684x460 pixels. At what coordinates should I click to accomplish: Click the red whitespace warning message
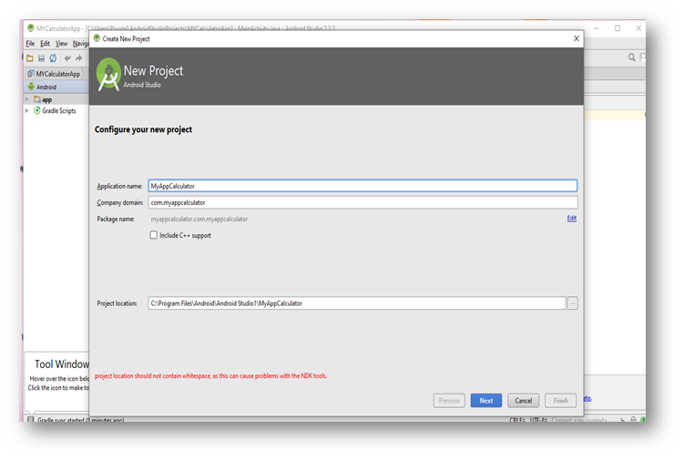210,376
